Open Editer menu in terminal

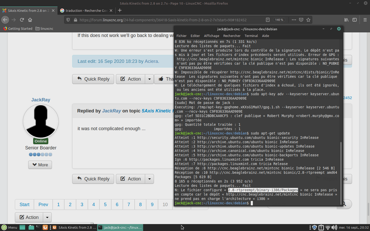pos(195,36)
